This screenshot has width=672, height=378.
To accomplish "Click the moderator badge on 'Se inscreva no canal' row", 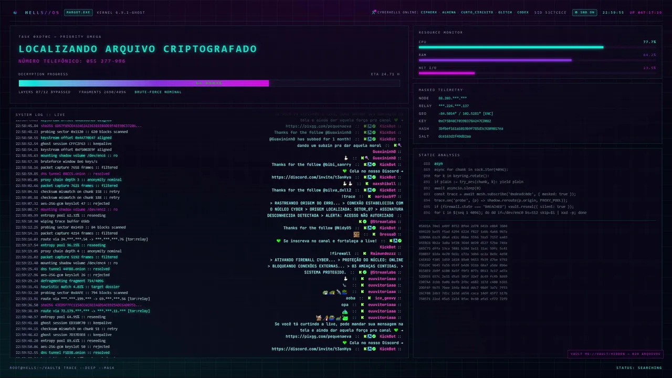I will pyautogui.click(x=395, y=240).
